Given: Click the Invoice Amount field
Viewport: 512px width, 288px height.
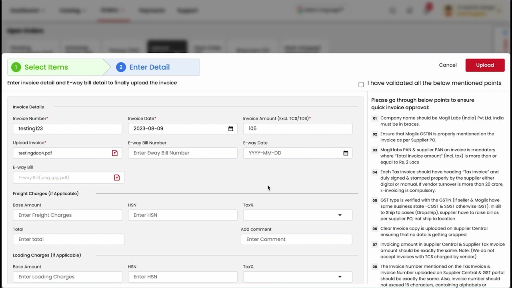Looking at the screenshot, I should point(298,128).
